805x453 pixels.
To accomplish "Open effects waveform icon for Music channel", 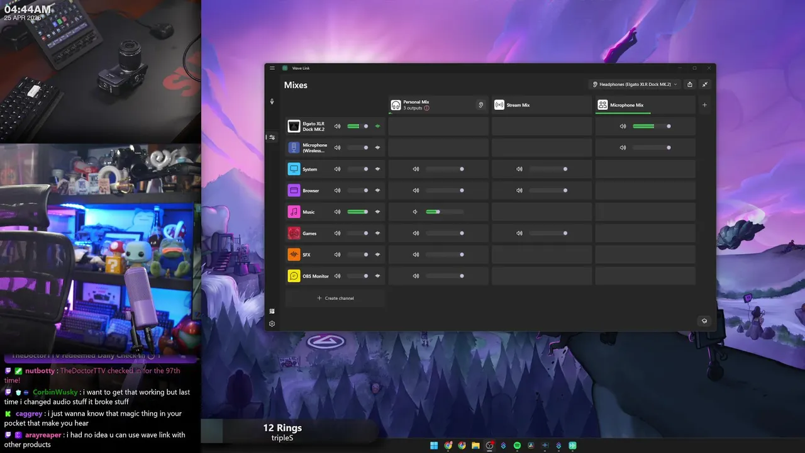I will 378,212.
